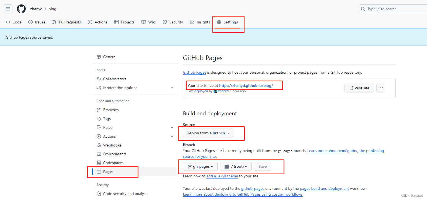Open the gh-pages branch dropdown
Screen dimensions: 427x200
[x=200, y=166]
